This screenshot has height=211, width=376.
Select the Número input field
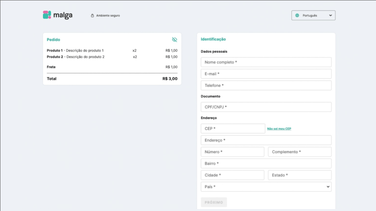233,152
